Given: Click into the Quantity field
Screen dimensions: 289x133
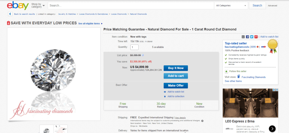Looking at the screenshot, I should [x=134, y=47].
